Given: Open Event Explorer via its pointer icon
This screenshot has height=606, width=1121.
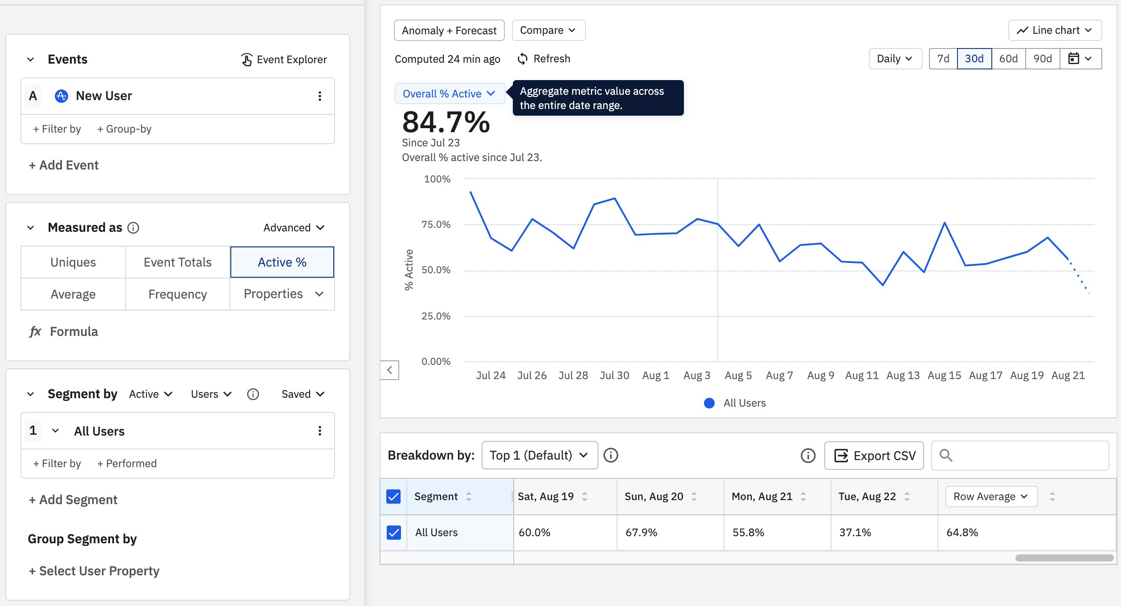Looking at the screenshot, I should (247, 59).
